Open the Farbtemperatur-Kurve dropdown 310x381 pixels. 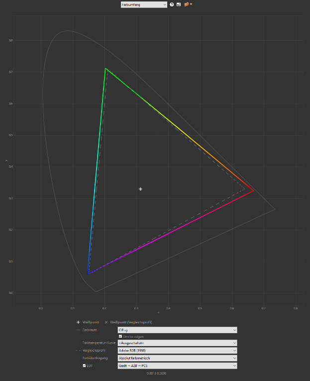(177, 343)
